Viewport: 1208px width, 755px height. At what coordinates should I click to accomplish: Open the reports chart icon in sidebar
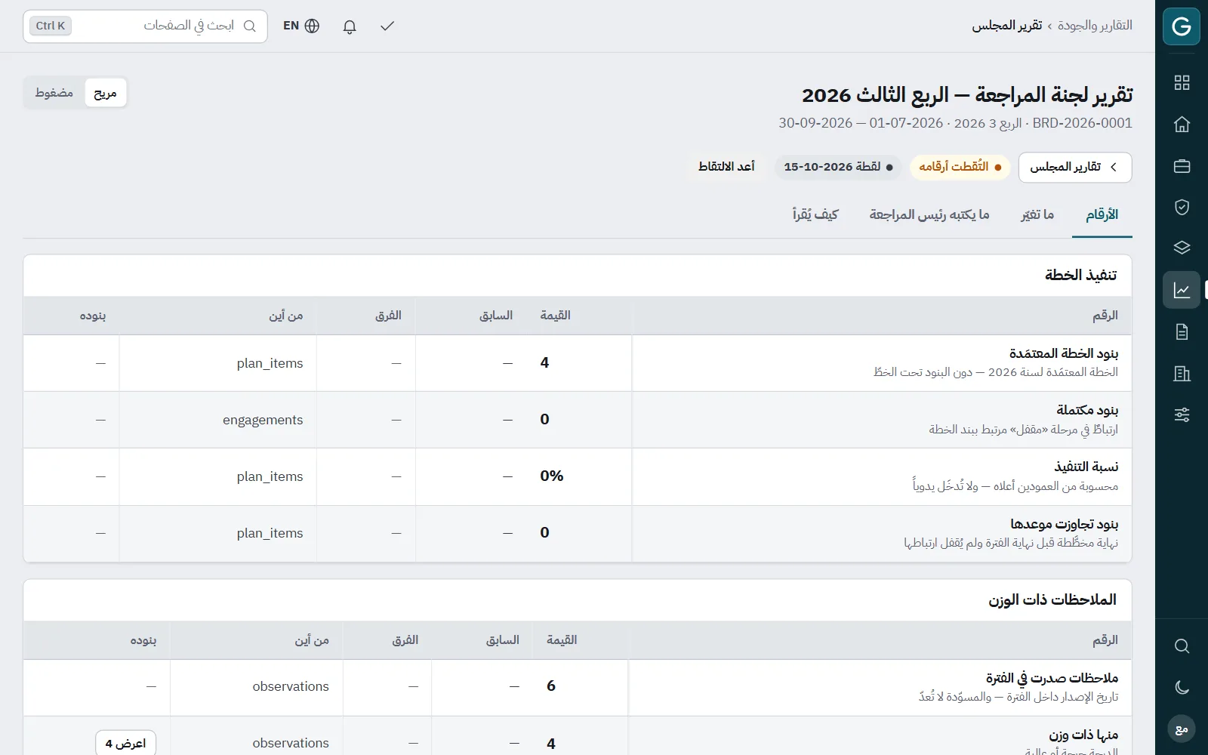click(1182, 290)
